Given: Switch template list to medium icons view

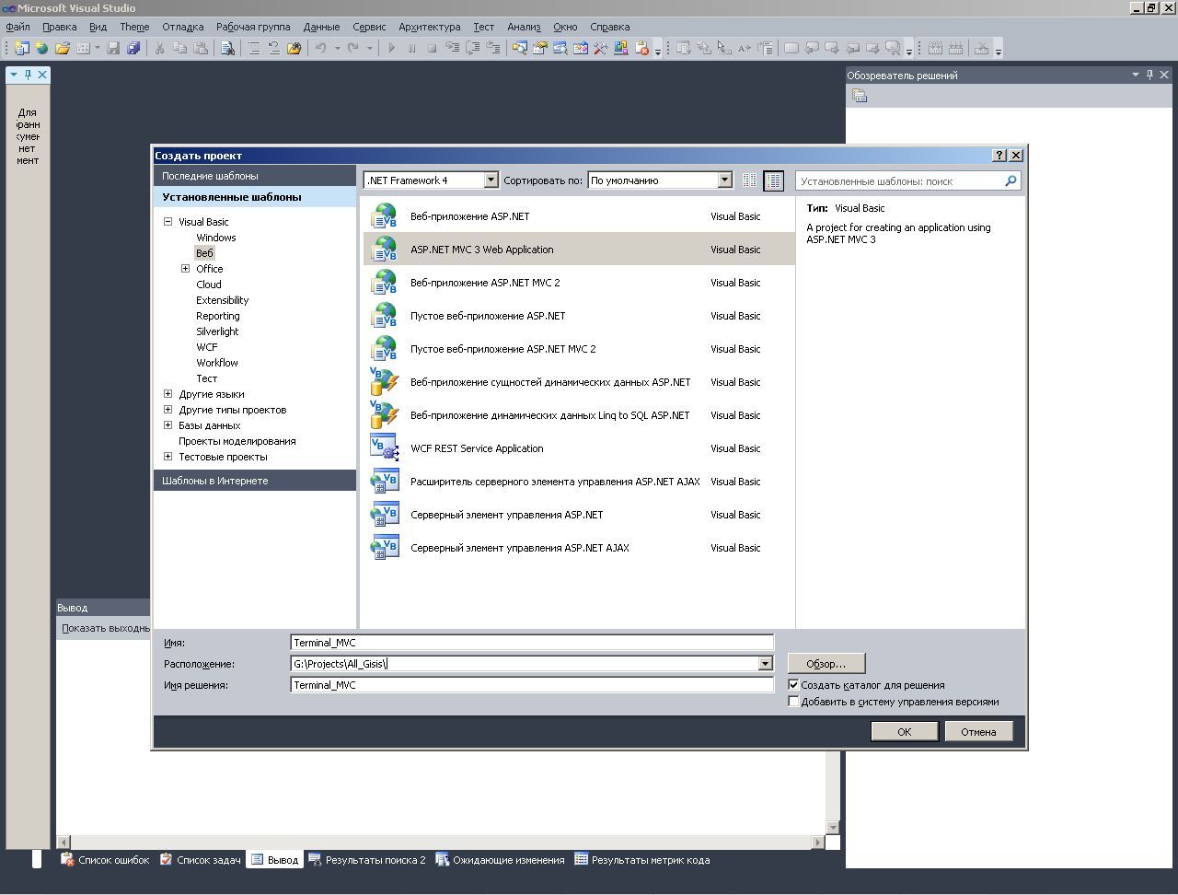Looking at the screenshot, I should pyautogui.click(x=773, y=180).
